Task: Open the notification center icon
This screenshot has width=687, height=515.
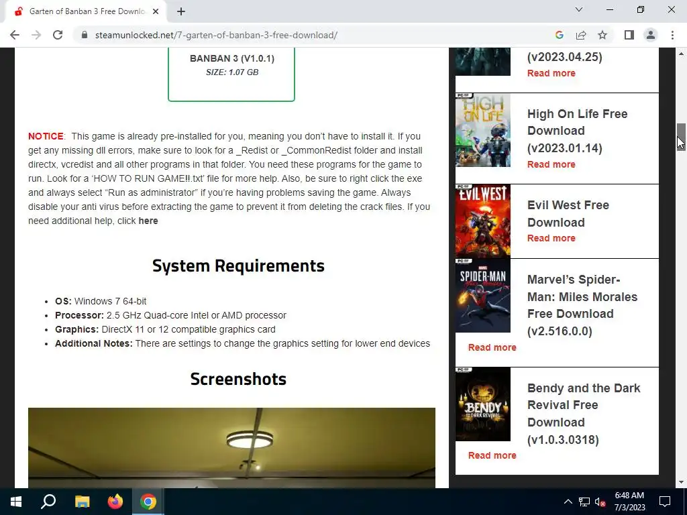Action: [665, 502]
